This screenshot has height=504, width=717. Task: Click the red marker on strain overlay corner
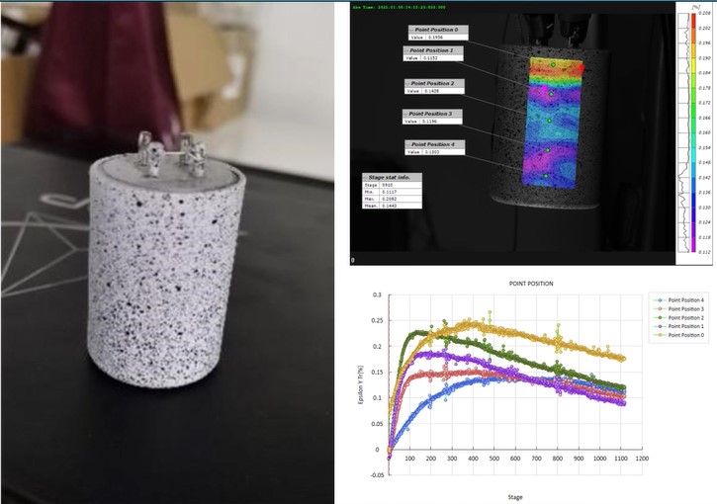[582, 67]
